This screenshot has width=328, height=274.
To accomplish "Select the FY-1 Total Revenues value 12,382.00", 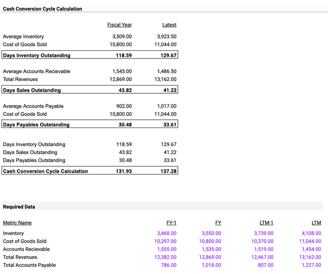I will (165, 257).
